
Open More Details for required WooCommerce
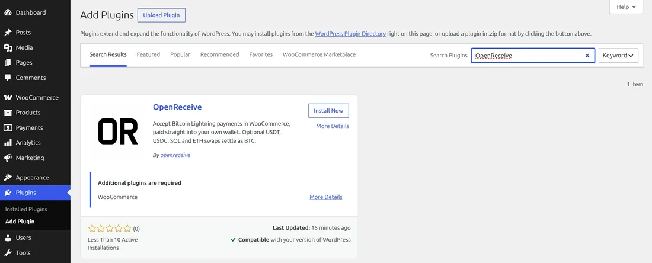tap(325, 197)
